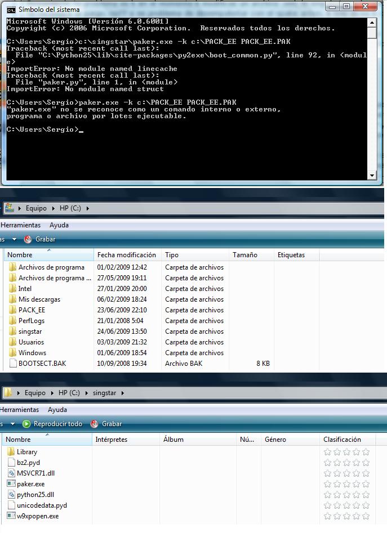This screenshot has height=533, width=387.
Task: Sort by Fecha modificación column
Action: coord(127,254)
